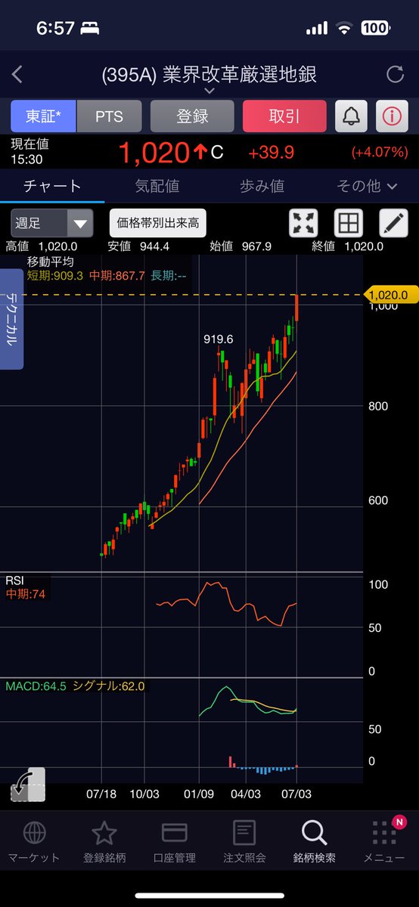419x907 pixels.
Task: Tap the 01/09 date axis label
Action: coord(199,794)
